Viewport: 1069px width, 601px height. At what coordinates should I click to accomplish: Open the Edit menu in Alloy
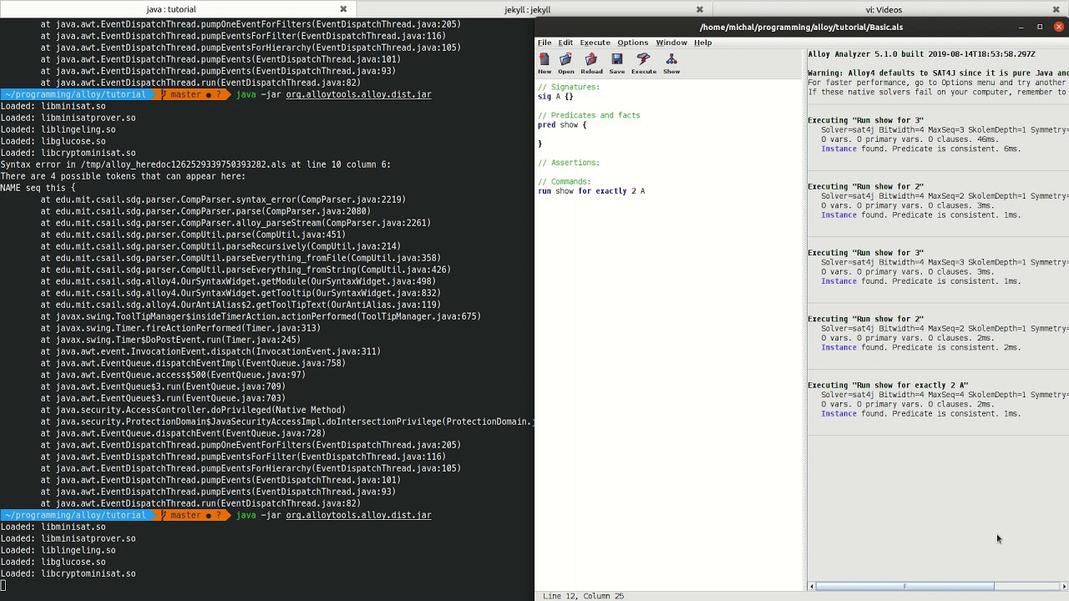(x=565, y=43)
